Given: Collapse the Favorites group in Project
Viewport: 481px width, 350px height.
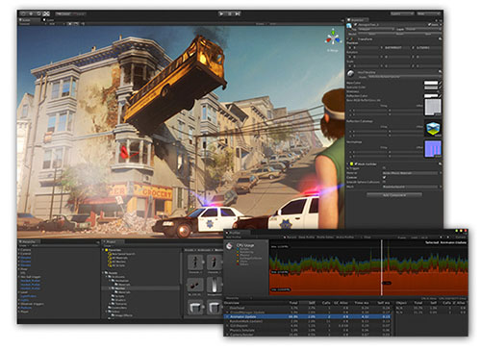Looking at the screenshot, I should coord(104,250).
